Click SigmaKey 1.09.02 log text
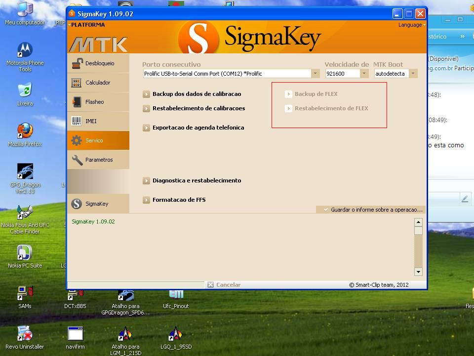This screenshot has height=356, width=474. [x=93, y=222]
